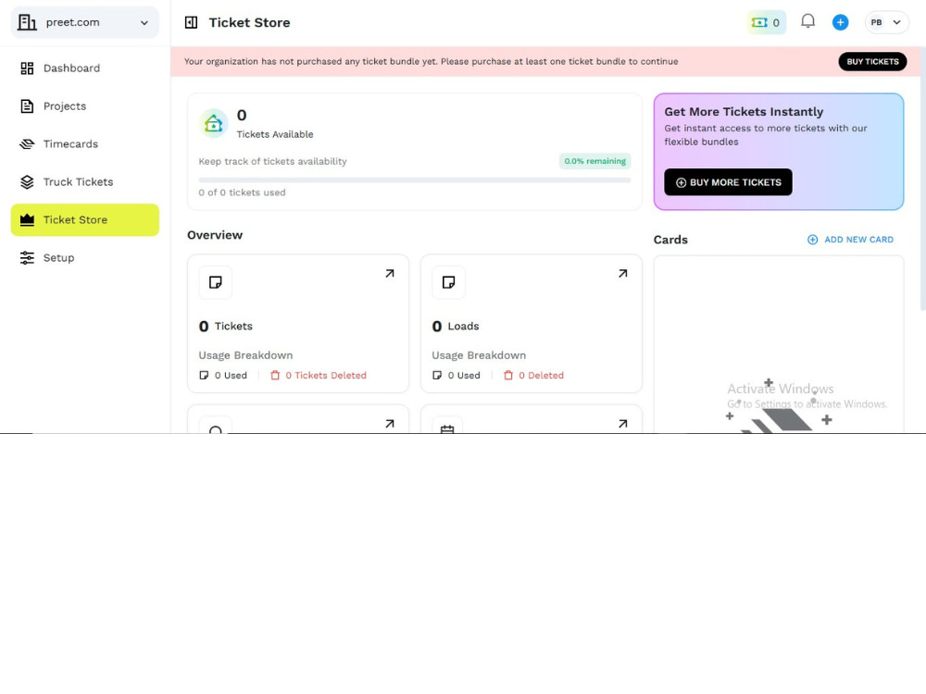Click the Ticket Store page title
The image size is (926, 694).
click(x=249, y=22)
